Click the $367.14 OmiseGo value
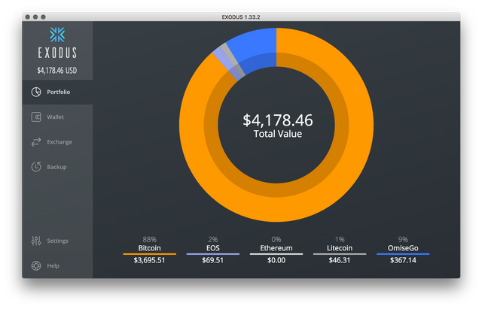This screenshot has height=309, width=482. coord(403,260)
